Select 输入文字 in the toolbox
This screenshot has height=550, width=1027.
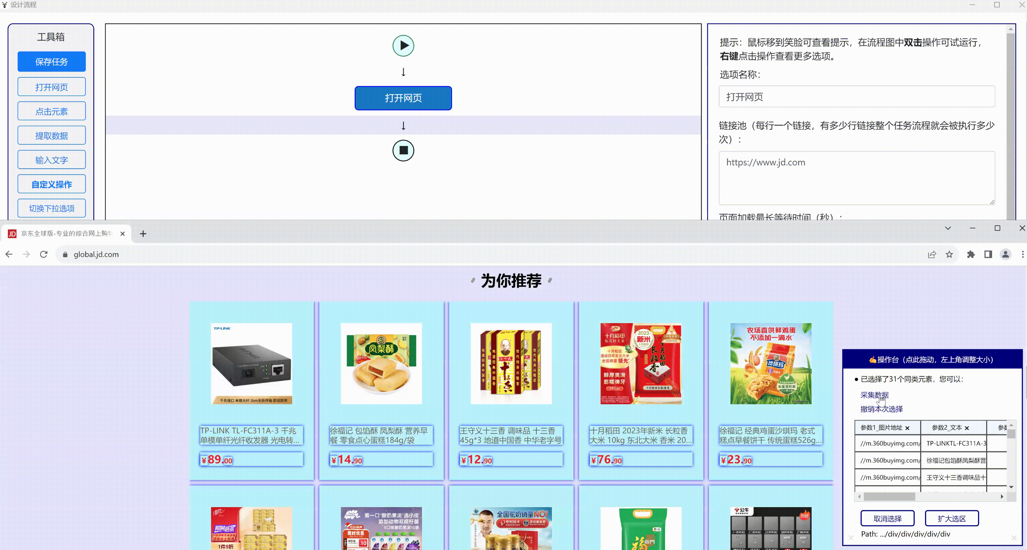click(x=51, y=160)
